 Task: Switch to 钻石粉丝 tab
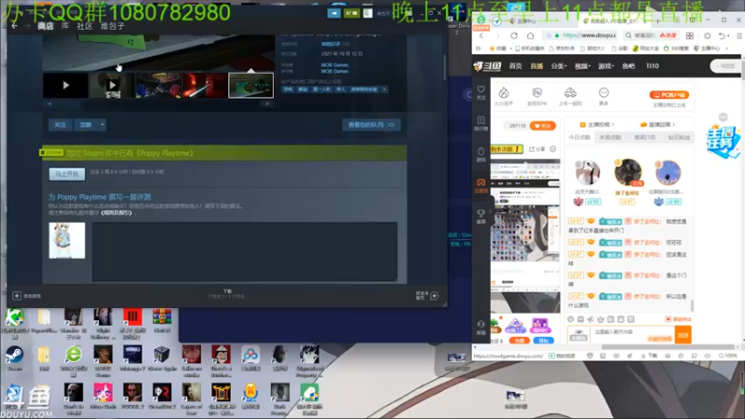pos(679,137)
